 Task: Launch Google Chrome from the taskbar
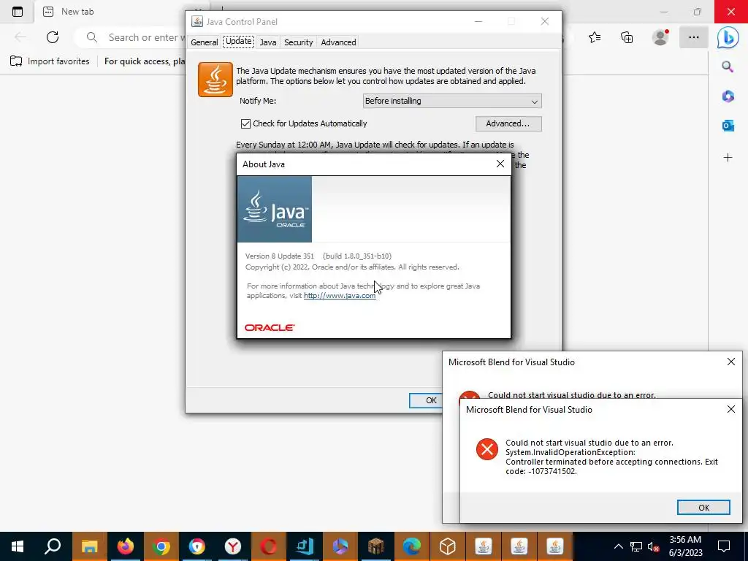(x=161, y=546)
